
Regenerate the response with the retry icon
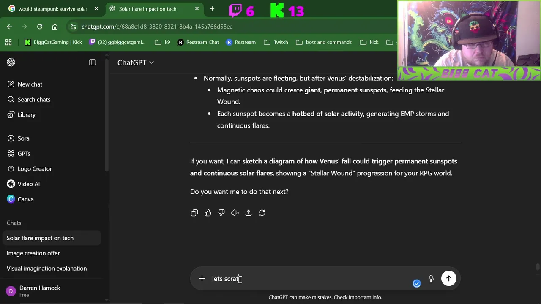click(262, 213)
